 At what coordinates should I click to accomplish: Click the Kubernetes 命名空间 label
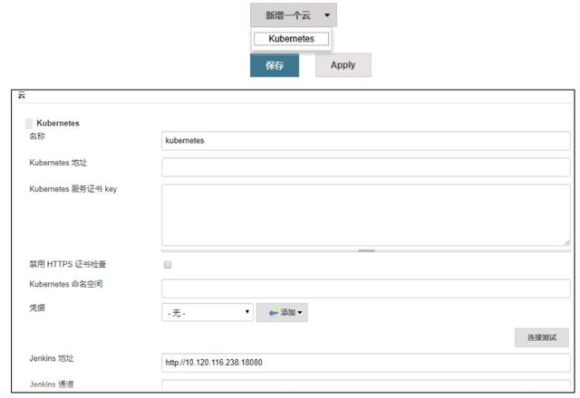(66, 284)
